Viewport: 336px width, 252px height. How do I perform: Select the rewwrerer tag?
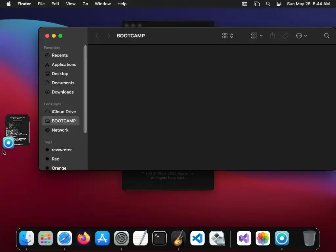pyautogui.click(x=61, y=150)
